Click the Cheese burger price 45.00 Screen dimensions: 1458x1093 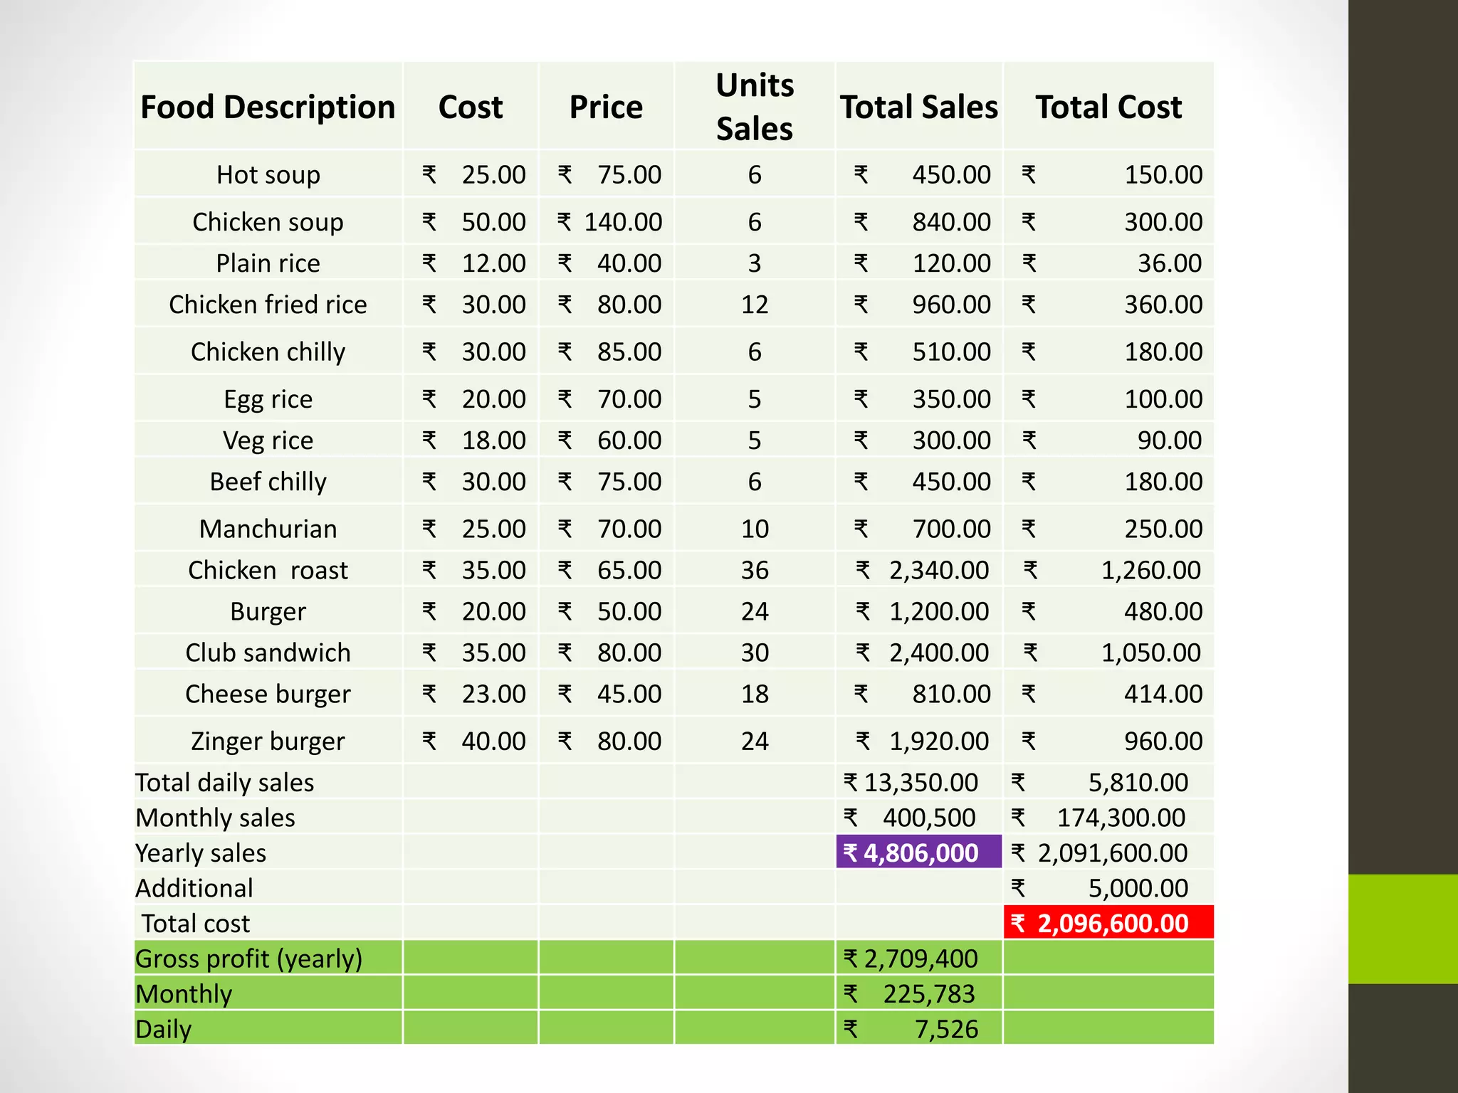(629, 695)
